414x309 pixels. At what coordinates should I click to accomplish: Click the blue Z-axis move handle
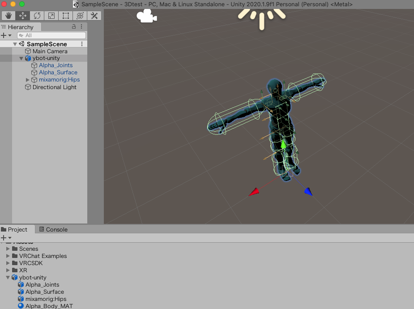coord(308,192)
